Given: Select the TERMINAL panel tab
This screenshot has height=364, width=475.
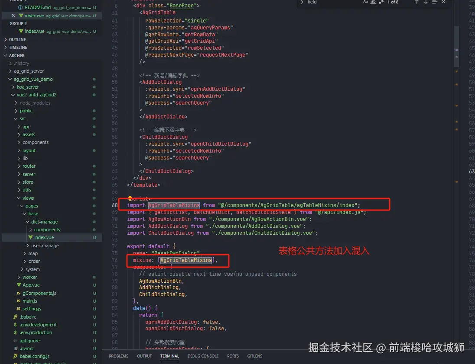Looking at the screenshot, I should tap(169, 356).
